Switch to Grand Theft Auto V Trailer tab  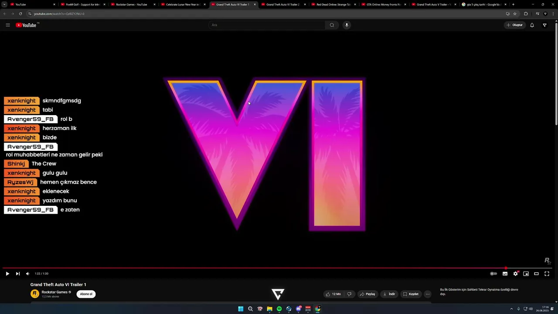point(434,4)
